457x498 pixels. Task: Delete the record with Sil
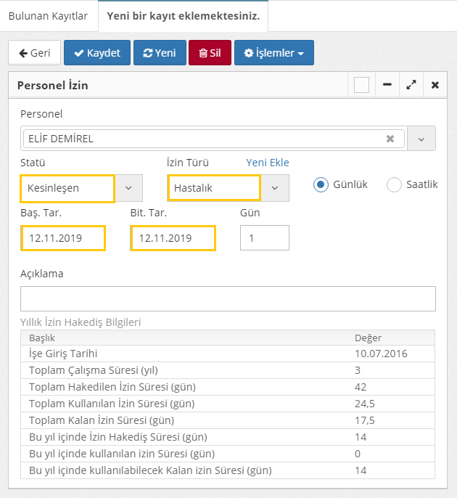[210, 53]
